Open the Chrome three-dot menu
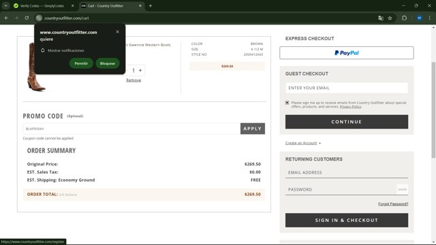 tap(430, 18)
